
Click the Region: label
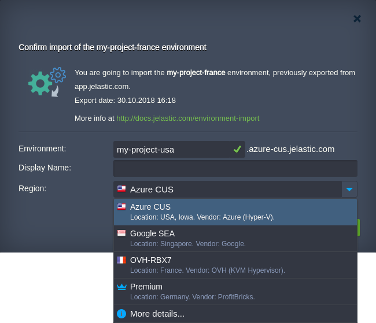[x=32, y=188]
